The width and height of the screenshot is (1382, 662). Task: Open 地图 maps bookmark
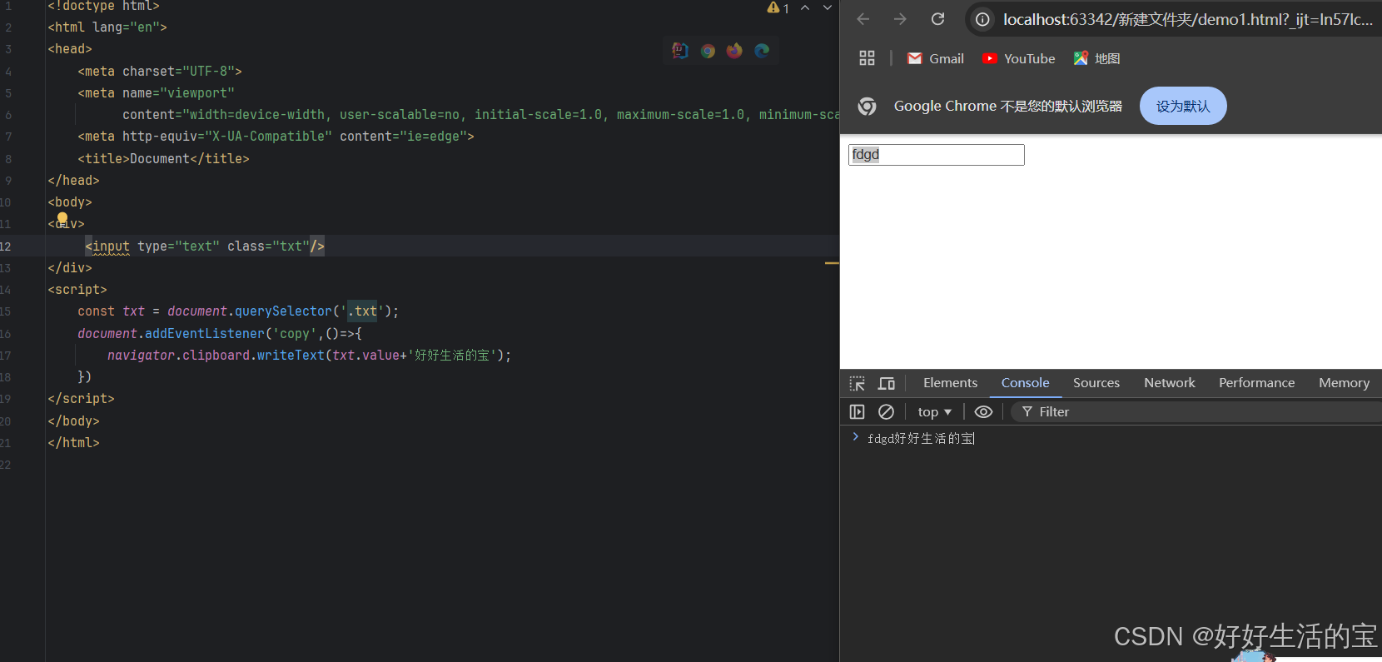click(x=1096, y=58)
